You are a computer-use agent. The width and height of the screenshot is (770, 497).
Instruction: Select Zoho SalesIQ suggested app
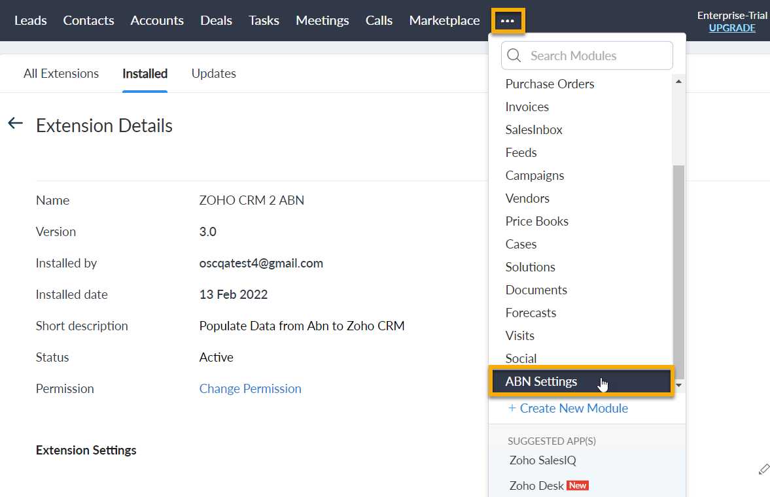point(542,460)
